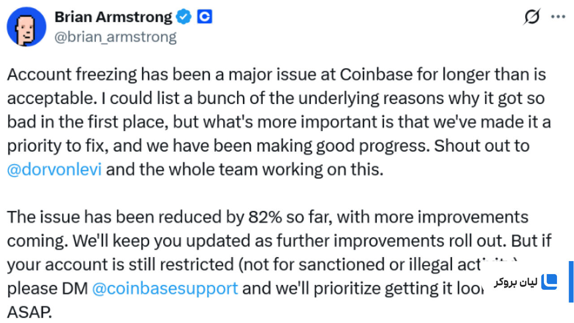Click the phrase 'and the whole team working on this.'
574x323 pixels.
(x=245, y=170)
